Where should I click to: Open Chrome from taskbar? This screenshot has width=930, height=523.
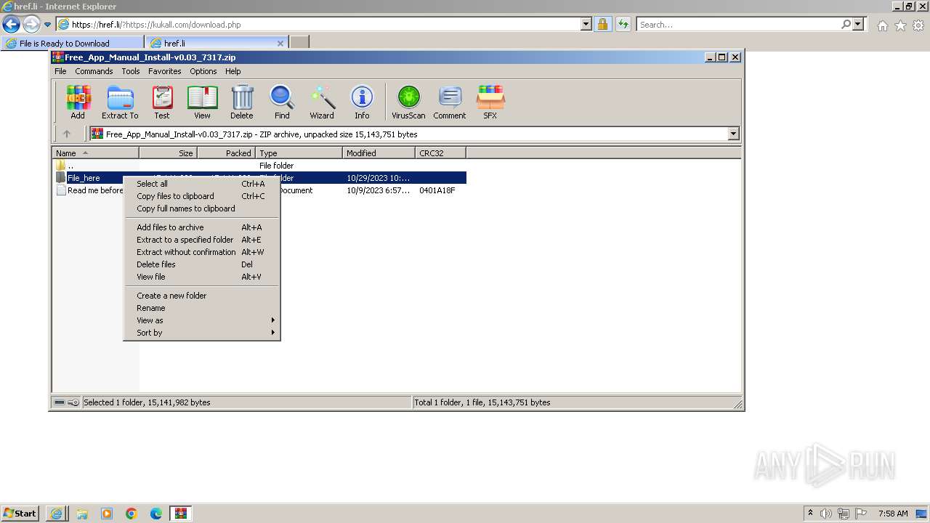click(x=131, y=514)
